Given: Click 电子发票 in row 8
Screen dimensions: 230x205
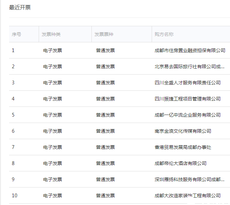Looking at the screenshot, I should (x=52, y=163).
